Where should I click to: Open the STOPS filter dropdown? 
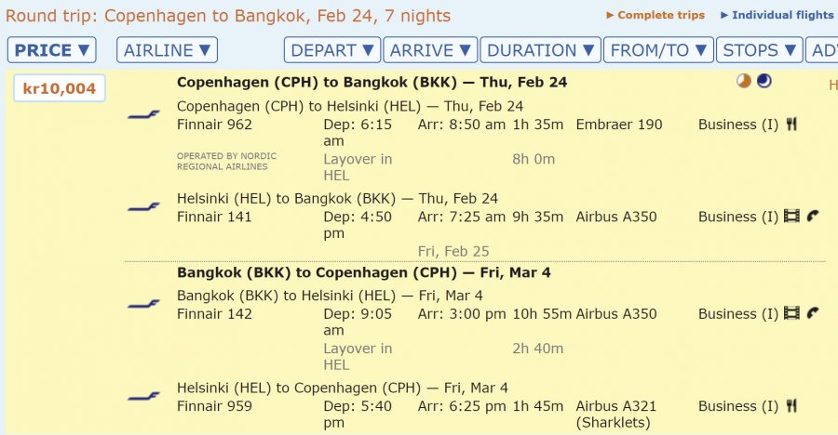(761, 50)
